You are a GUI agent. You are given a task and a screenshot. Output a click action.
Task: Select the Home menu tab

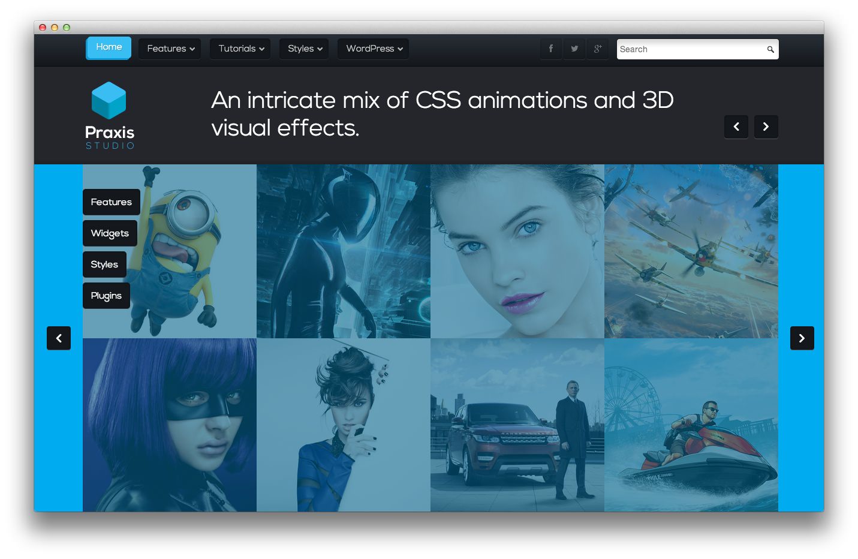pyautogui.click(x=109, y=47)
